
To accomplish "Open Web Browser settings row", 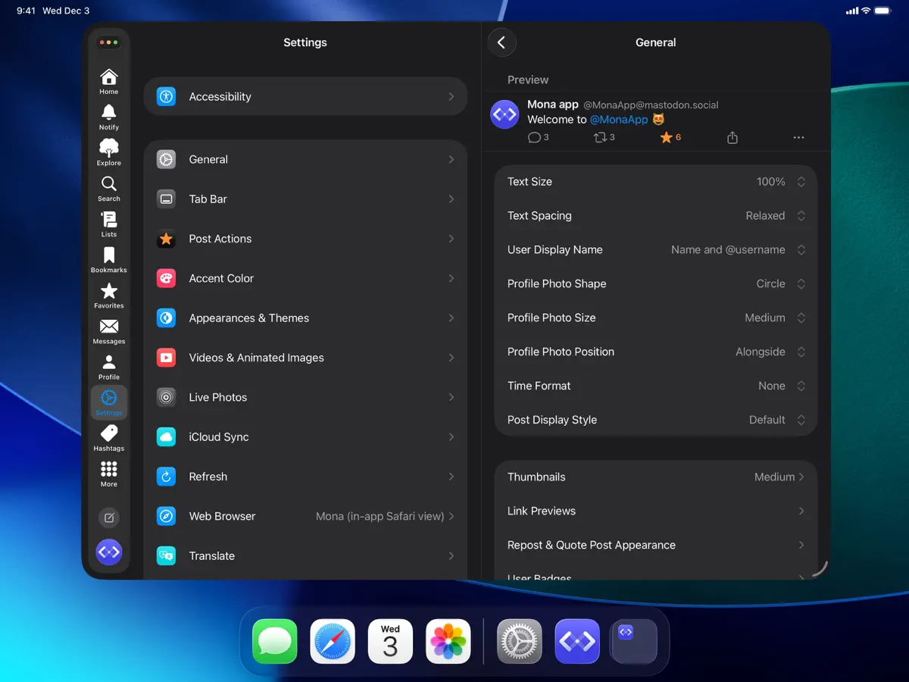I will point(305,516).
